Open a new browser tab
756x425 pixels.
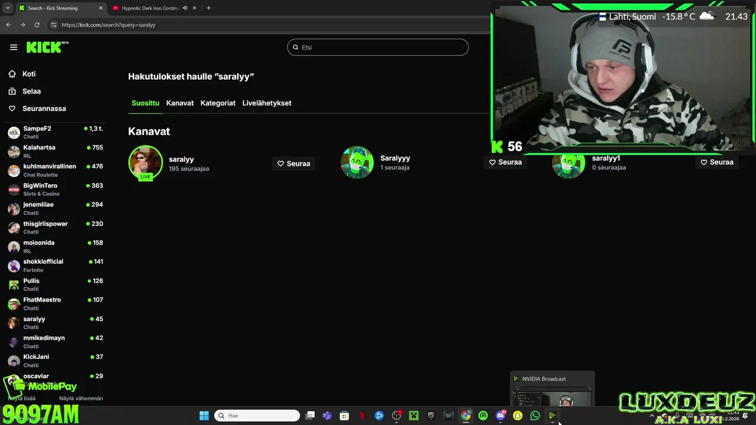[208, 8]
